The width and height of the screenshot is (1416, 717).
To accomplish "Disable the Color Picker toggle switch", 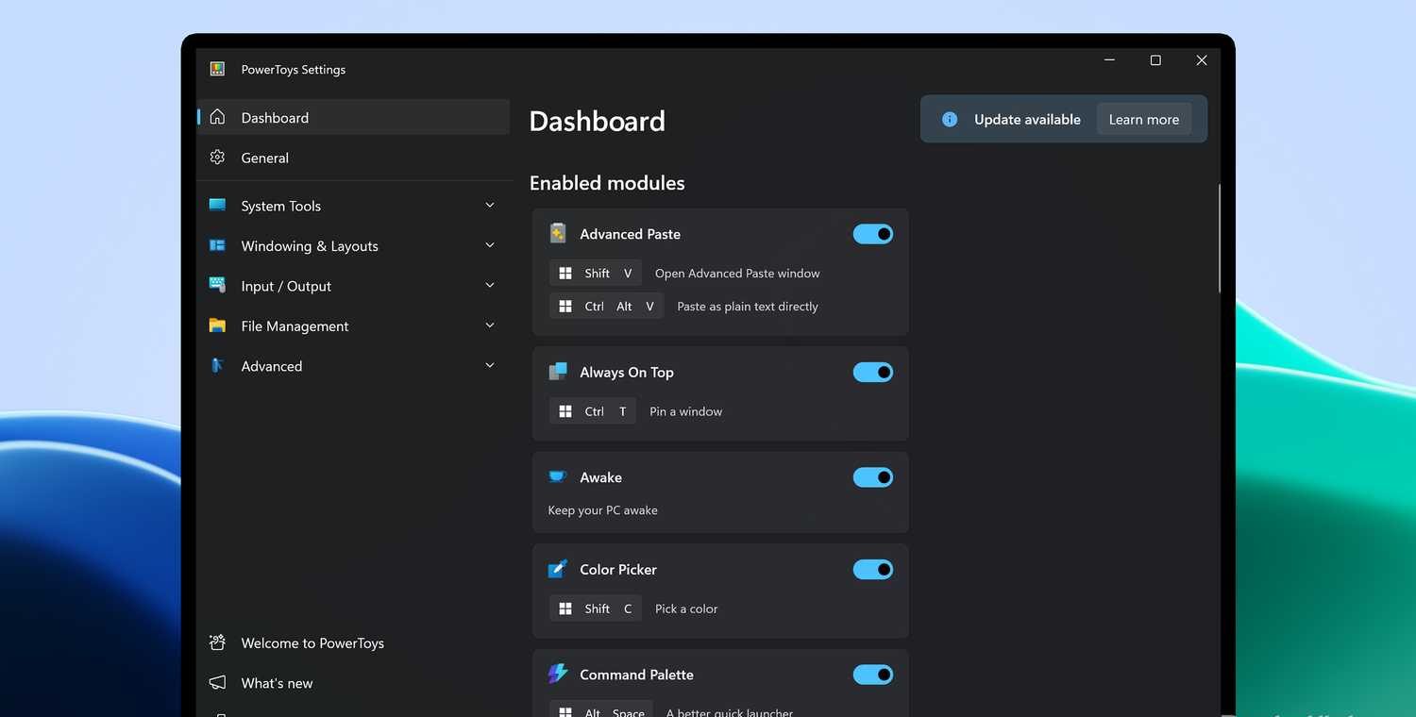I will (x=872, y=570).
